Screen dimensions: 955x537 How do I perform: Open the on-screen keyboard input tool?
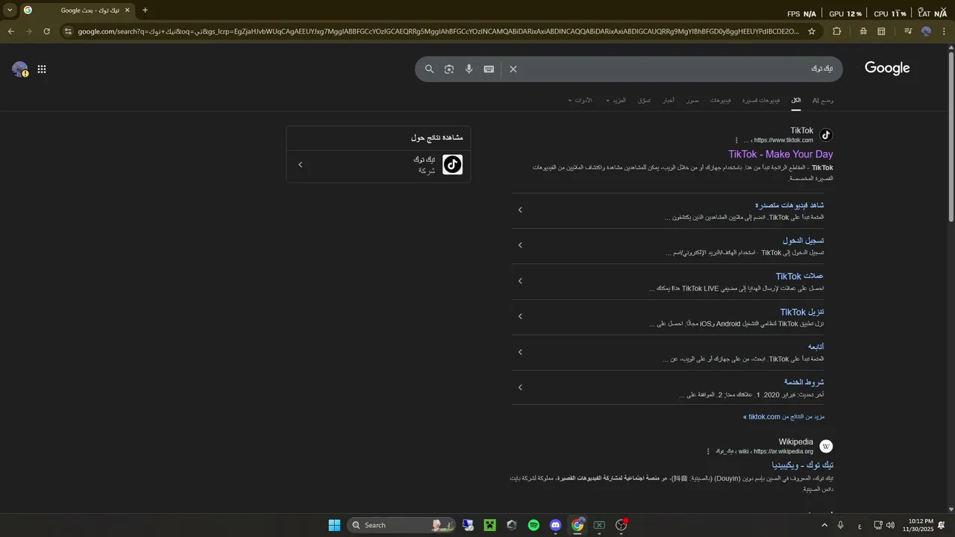pos(489,69)
